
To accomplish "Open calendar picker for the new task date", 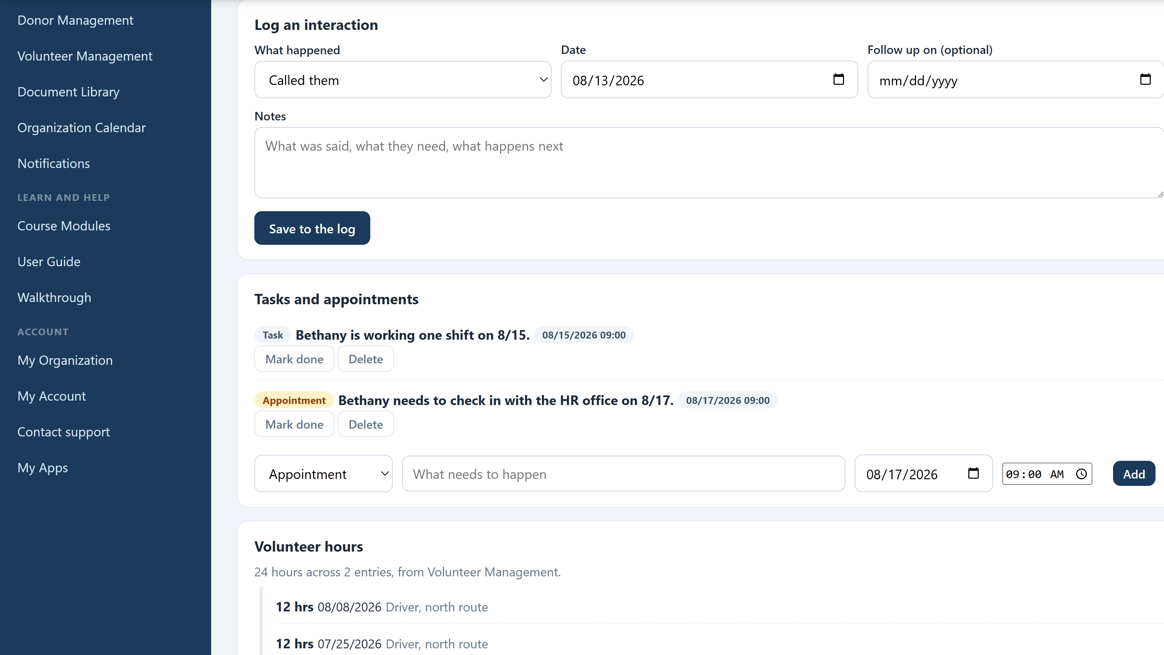I will coord(973,473).
